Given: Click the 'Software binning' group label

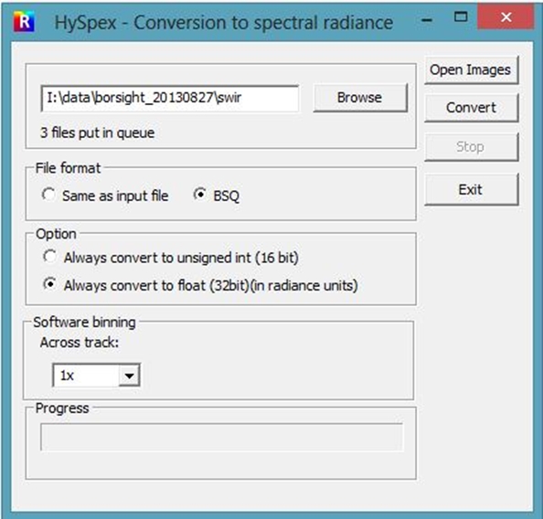Looking at the screenshot, I should pyautogui.click(x=84, y=323).
